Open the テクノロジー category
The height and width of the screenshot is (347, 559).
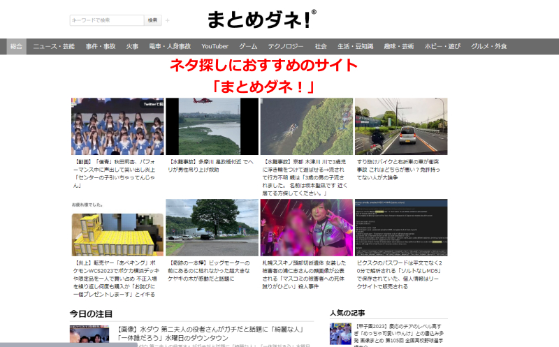click(x=286, y=46)
